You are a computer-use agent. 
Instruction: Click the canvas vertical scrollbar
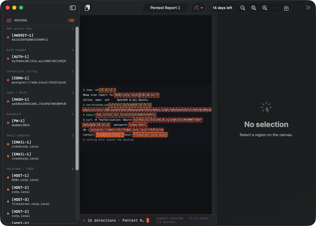click(214, 115)
